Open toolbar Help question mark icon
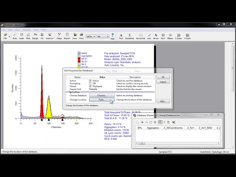This screenshot has height=177, width=236. [x=112, y=37]
